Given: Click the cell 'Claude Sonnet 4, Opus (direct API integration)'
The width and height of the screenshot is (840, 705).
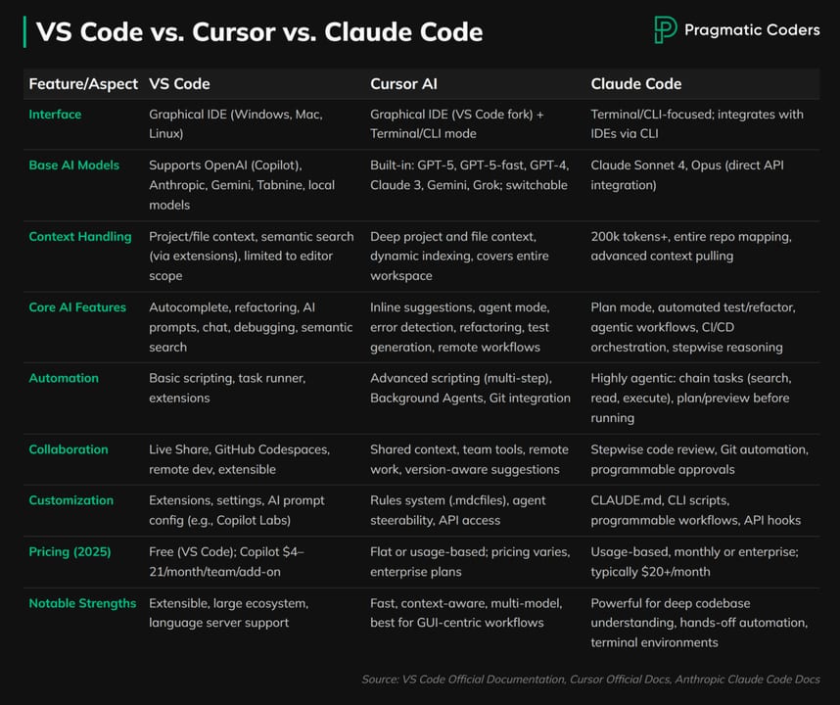Looking at the screenshot, I should click(687, 175).
